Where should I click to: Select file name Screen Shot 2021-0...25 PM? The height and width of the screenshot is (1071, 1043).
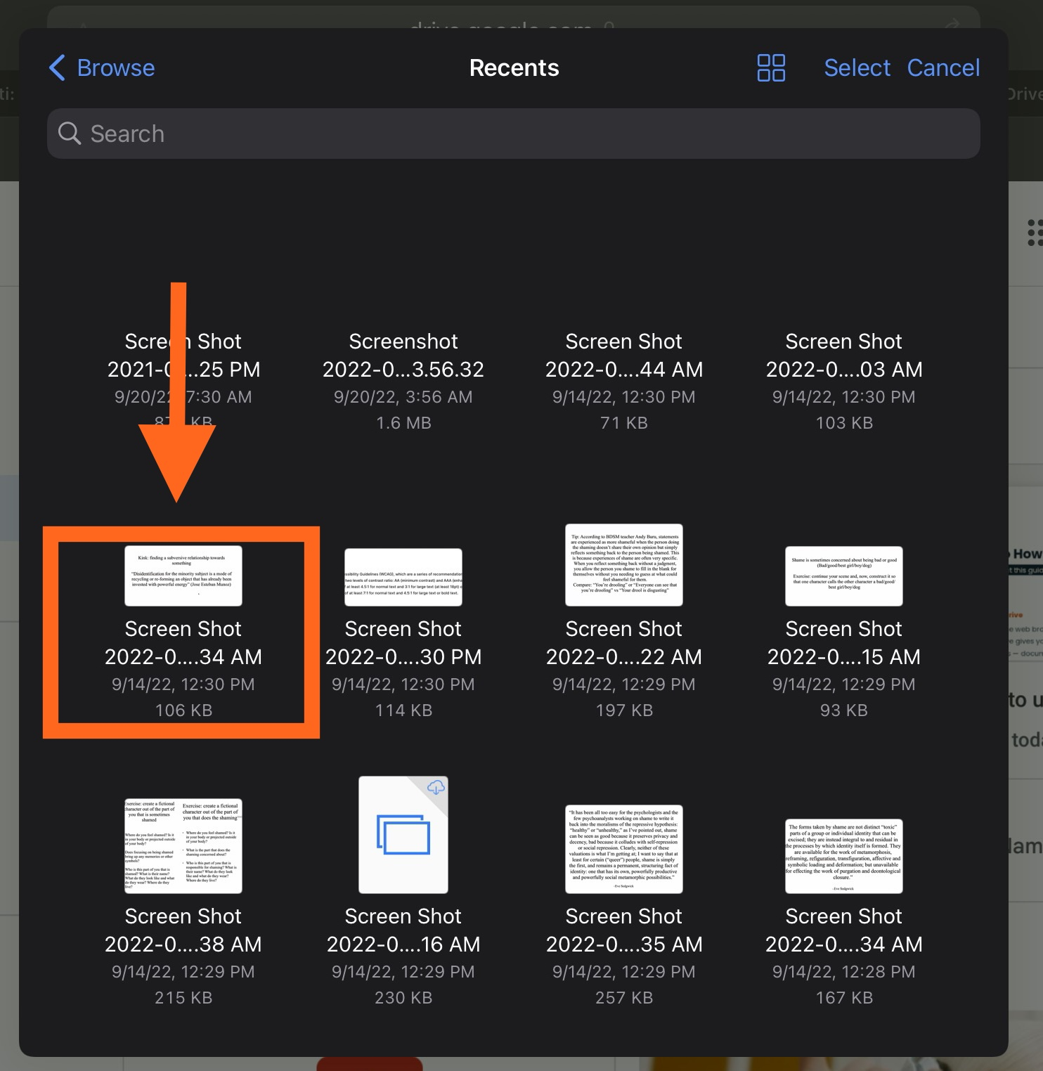(x=183, y=356)
